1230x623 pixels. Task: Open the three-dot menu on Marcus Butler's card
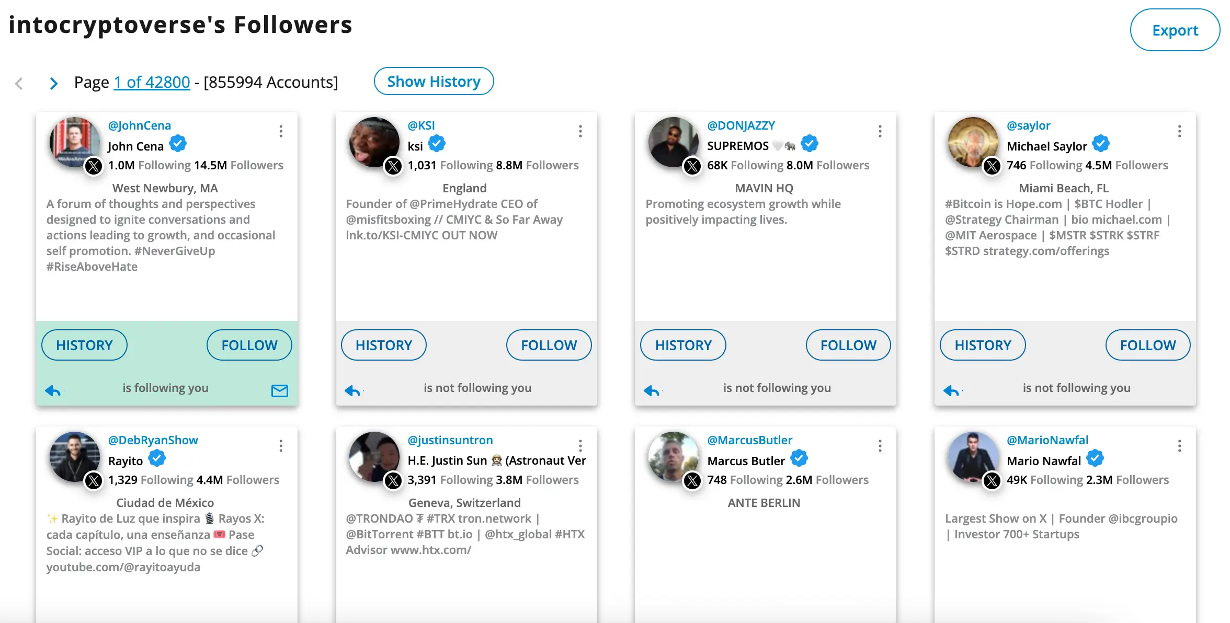click(880, 446)
